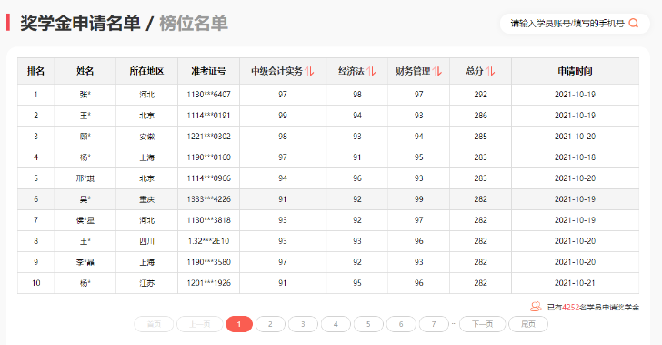Click region 重庆 cell
The height and width of the screenshot is (345, 662).
146,199
